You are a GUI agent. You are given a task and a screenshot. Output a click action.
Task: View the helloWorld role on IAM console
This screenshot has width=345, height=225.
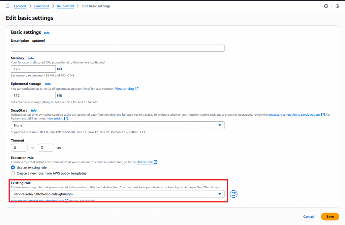(37, 200)
